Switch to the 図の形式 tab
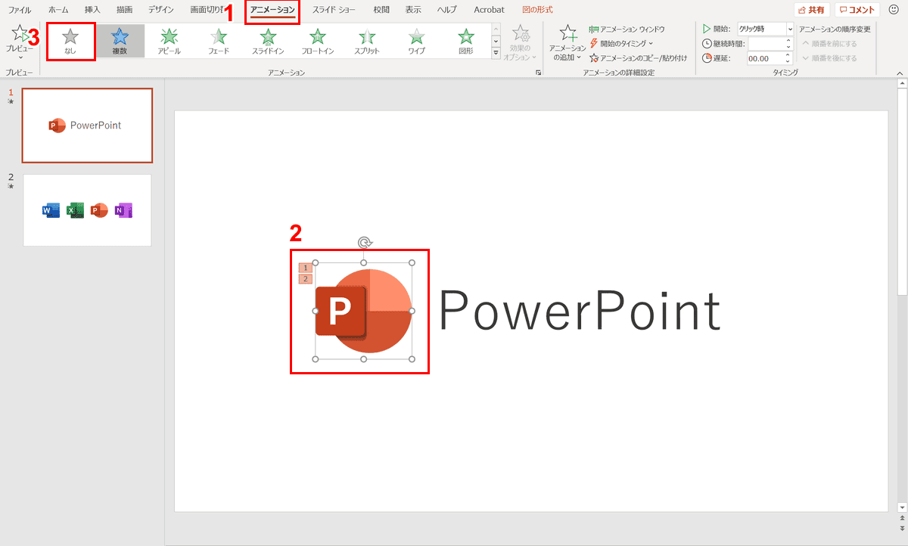This screenshot has width=908, height=546. [538, 10]
